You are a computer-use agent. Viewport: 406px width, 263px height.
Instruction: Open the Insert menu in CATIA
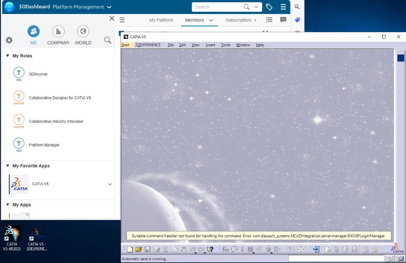coord(211,45)
